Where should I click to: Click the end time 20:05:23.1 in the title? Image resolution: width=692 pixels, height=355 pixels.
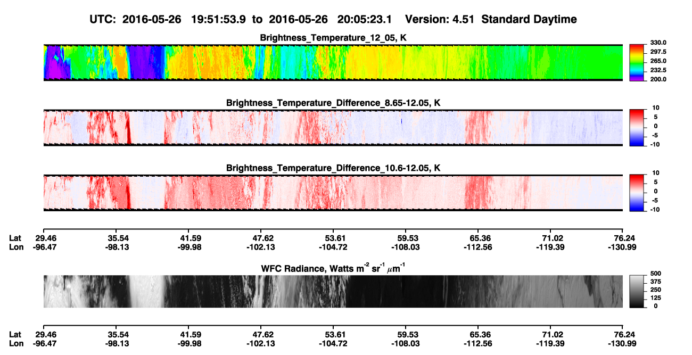(366, 19)
